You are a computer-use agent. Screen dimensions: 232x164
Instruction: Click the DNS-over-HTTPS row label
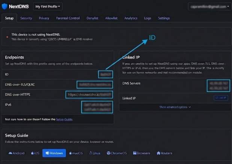(18, 95)
